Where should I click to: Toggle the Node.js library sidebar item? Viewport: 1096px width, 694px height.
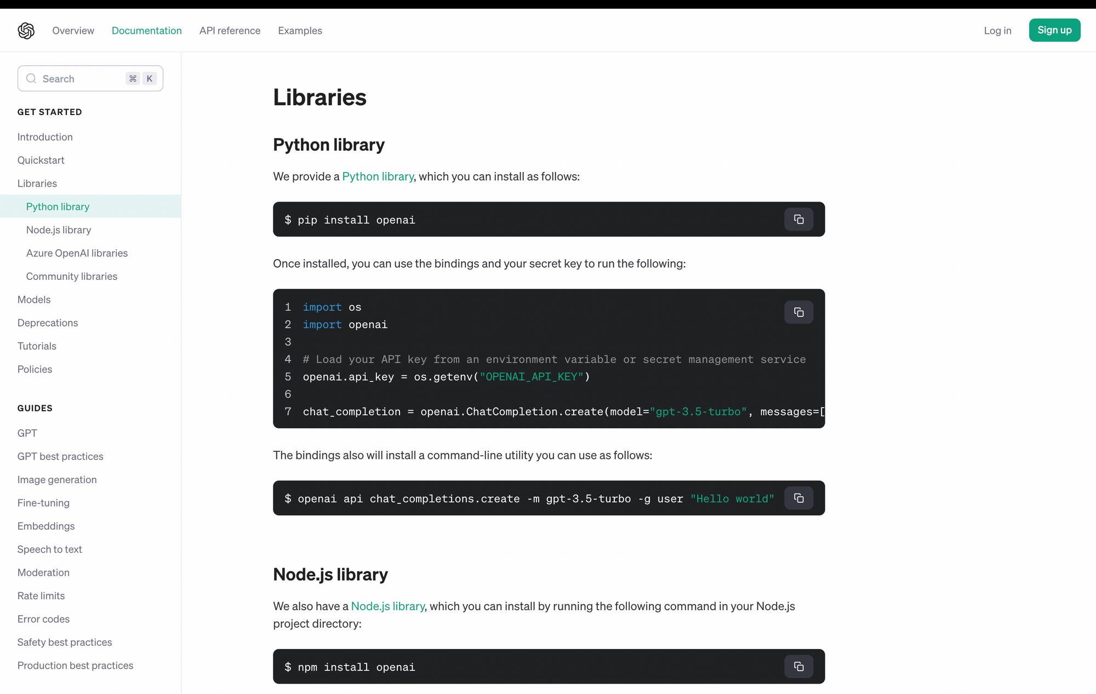pos(58,229)
